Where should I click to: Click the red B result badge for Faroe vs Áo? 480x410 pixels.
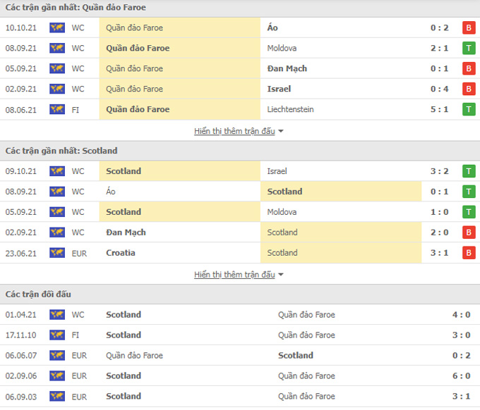click(x=468, y=28)
